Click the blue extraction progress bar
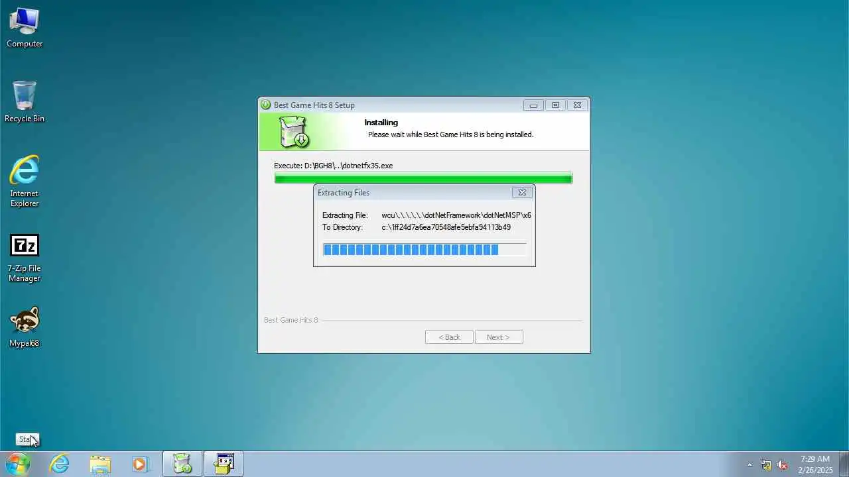 [x=424, y=249]
